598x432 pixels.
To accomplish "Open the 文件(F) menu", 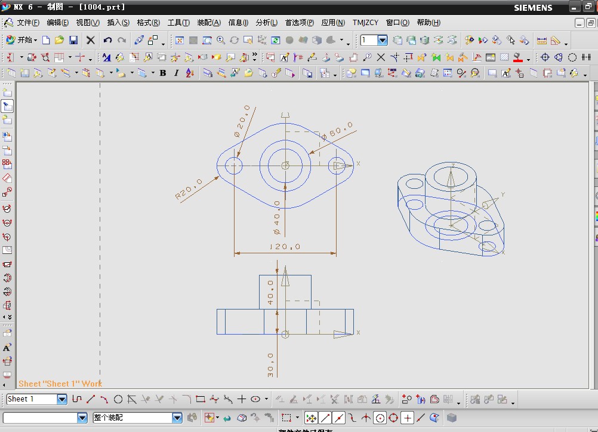I will coord(27,23).
